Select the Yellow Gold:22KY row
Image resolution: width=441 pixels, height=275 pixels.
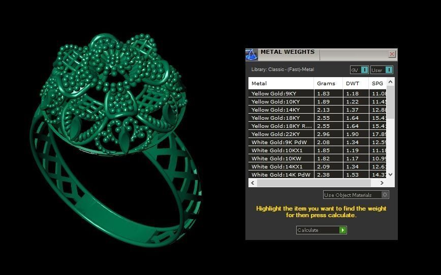point(318,134)
